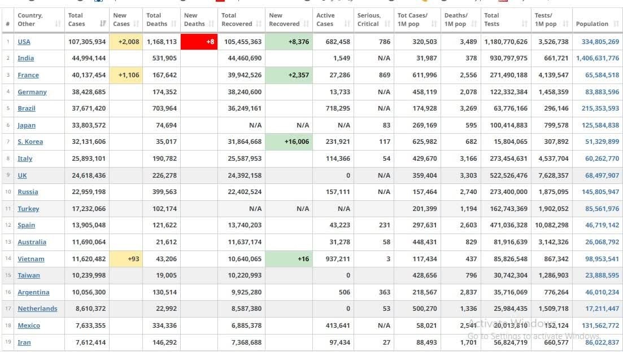Image resolution: width=623 pixels, height=352 pixels.
Task: Click the sort arrows in New Deaths header
Action: coord(211,24)
